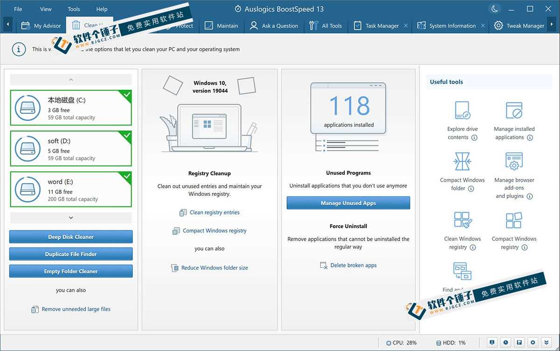Screen dimensions: 560x351
Task: Click info icon beside Clean Windows registry
Action: click(473, 247)
